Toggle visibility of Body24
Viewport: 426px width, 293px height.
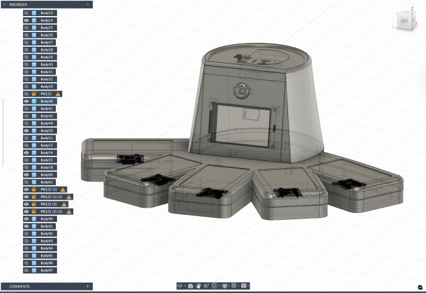[26, 21]
